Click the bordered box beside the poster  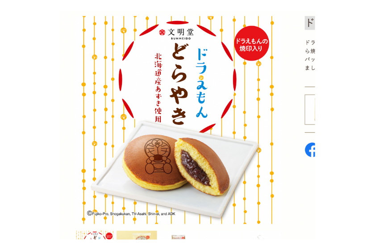(x=310, y=109)
